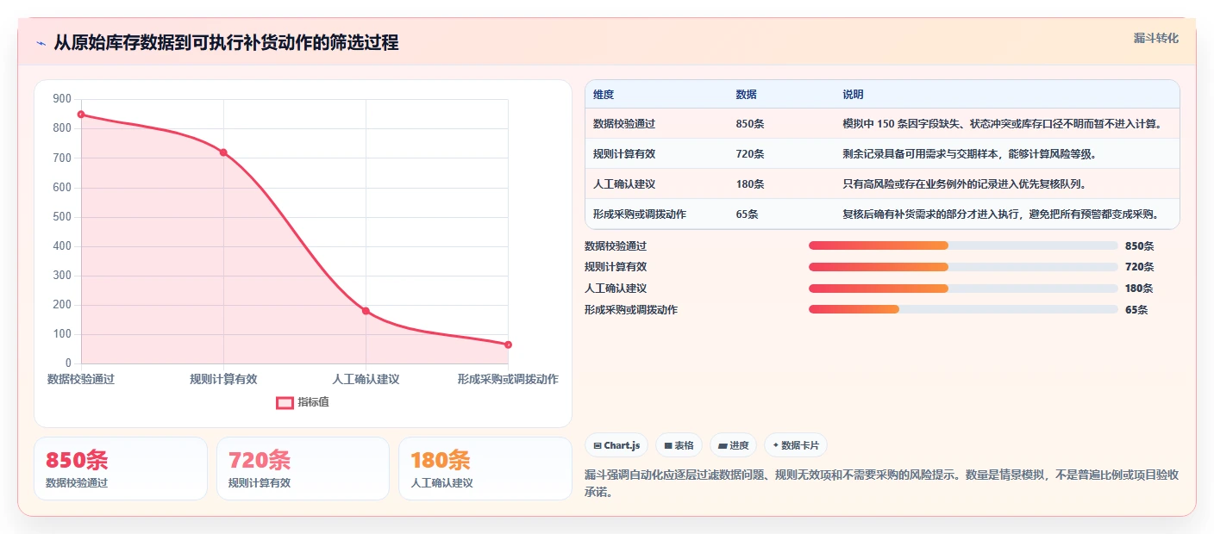Image resolution: width=1214 pixels, height=534 pixels.
Task: Click the 人工确认建议 label left of the progress bars
Action: point(616,289)
